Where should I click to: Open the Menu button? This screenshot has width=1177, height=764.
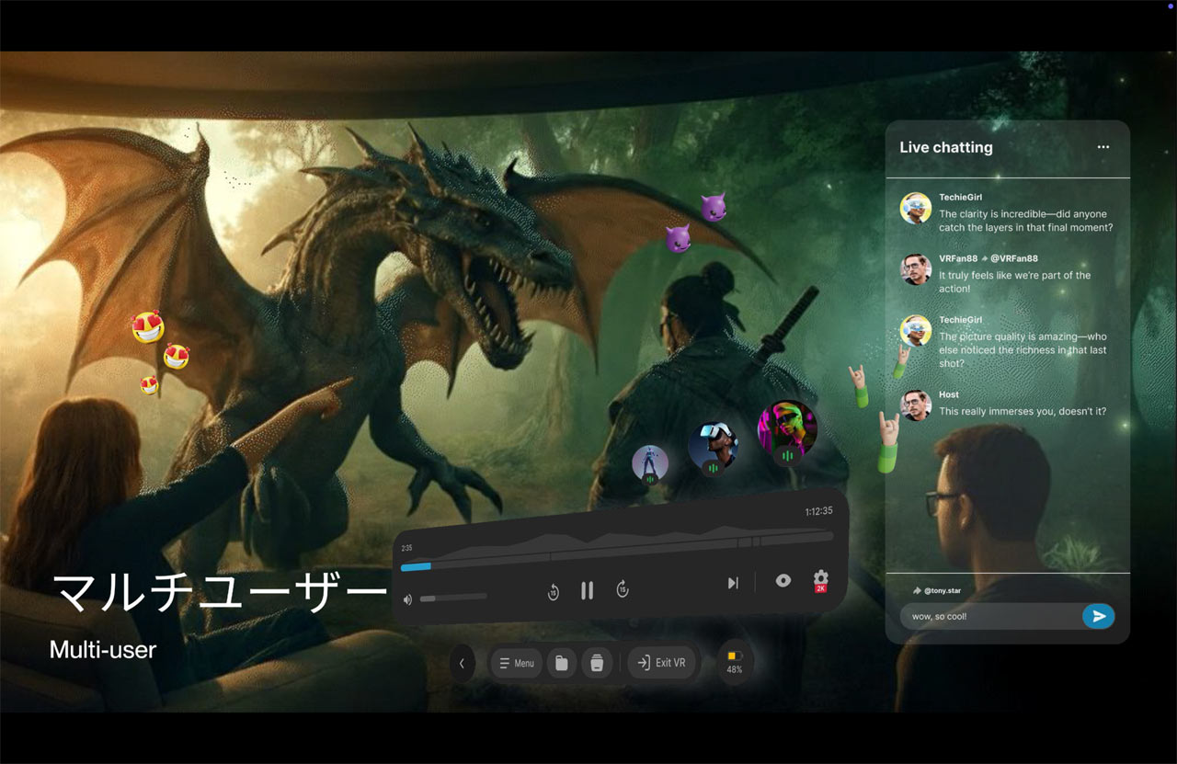click(516, 663)
